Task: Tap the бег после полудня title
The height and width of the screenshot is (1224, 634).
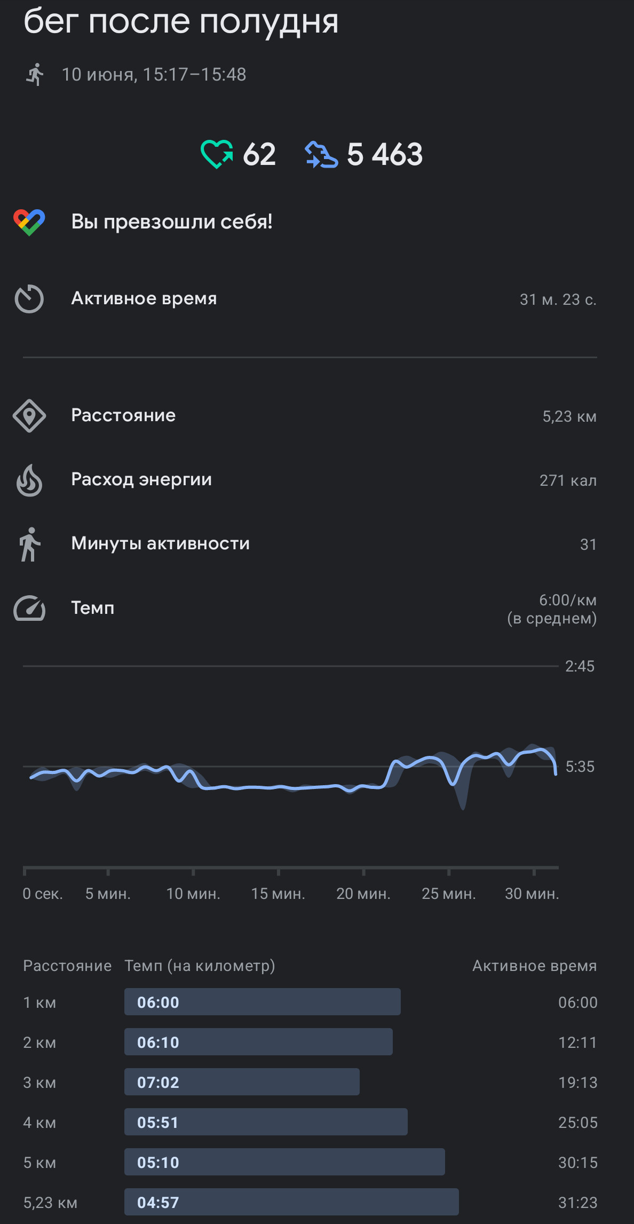Action: point(181,21)
